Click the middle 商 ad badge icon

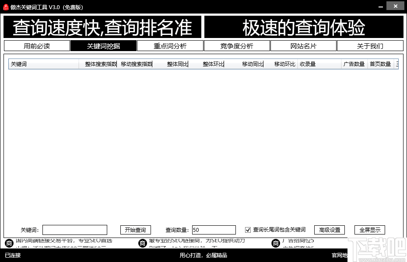pos(143,243)
